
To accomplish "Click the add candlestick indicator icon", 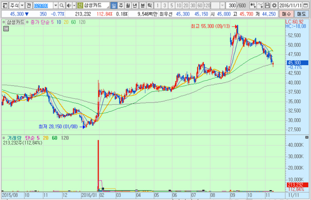I will (x=252, y=5).
